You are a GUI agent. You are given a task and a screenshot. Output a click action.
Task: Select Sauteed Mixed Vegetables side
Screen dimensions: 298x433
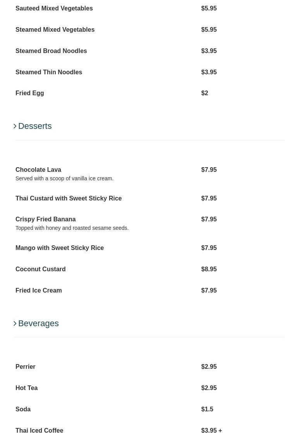click(54, 9)
